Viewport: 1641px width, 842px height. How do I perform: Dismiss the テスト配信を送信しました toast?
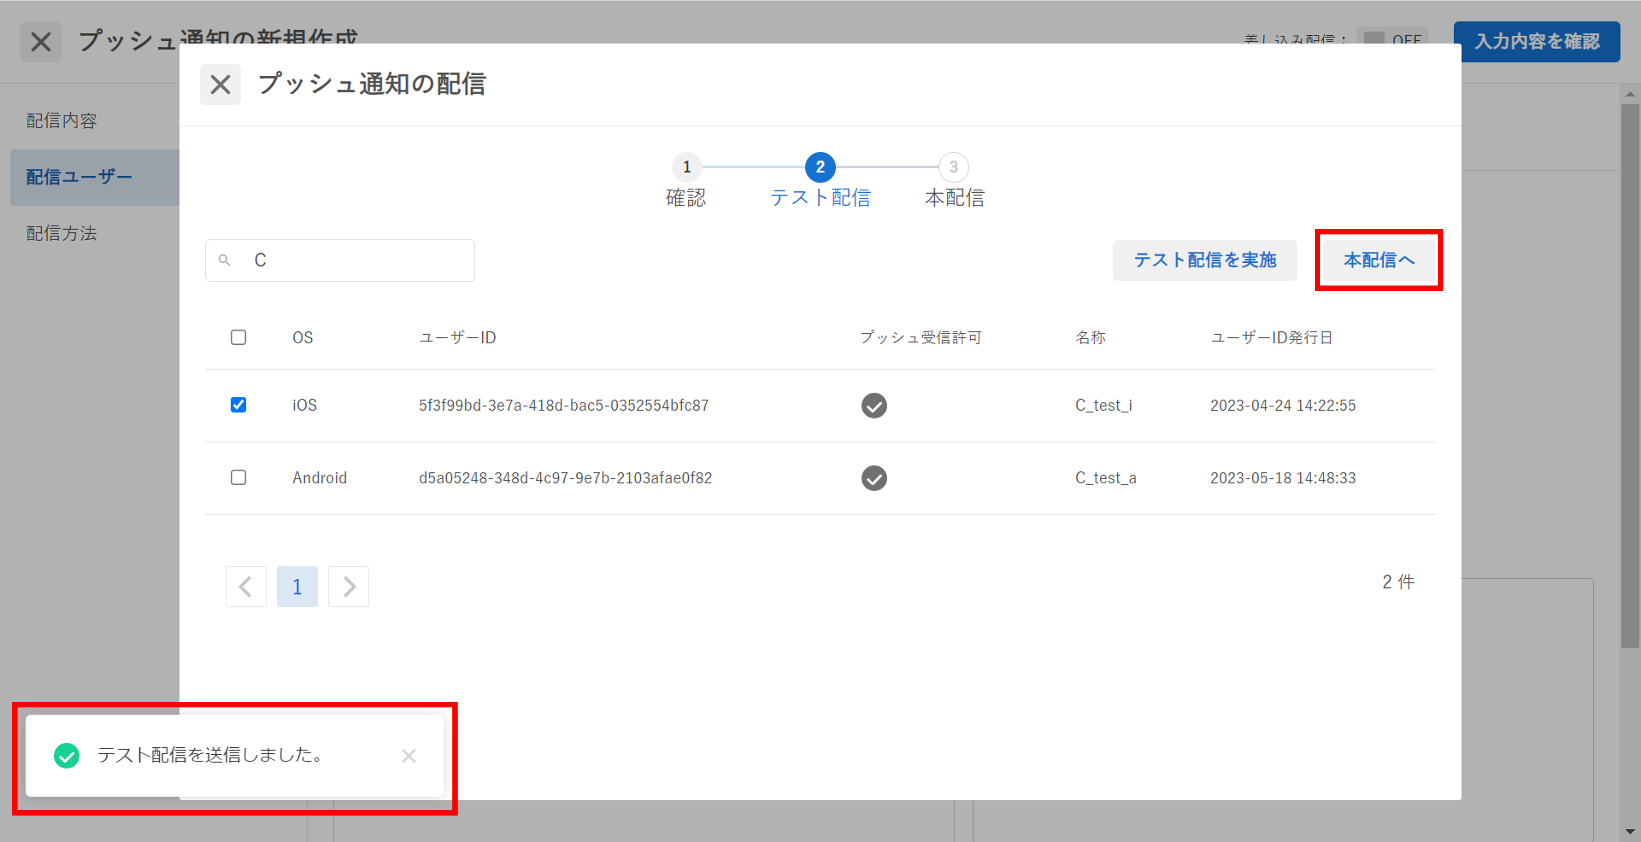(x=408, y=756)
